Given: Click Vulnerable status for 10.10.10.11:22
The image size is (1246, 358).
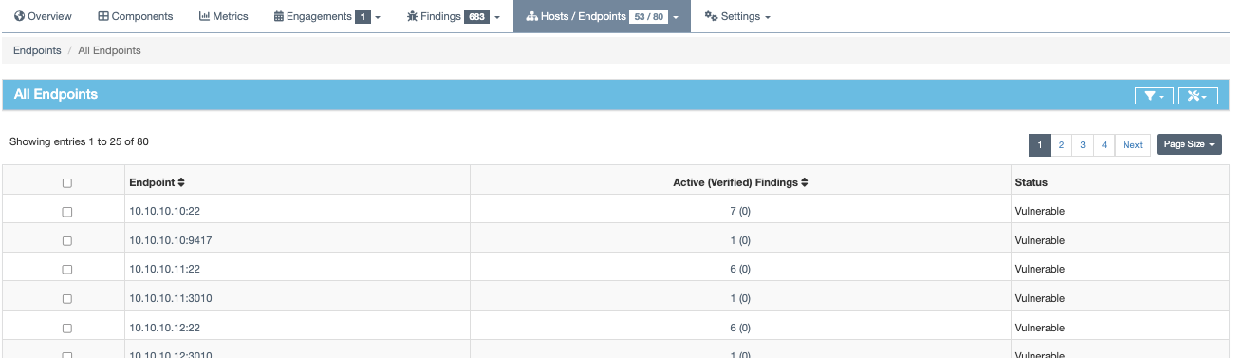Looking at the screenshot, I should (1040, 269).
